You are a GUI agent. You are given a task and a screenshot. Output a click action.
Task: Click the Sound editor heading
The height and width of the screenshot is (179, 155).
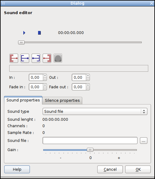tap(18, 13)
